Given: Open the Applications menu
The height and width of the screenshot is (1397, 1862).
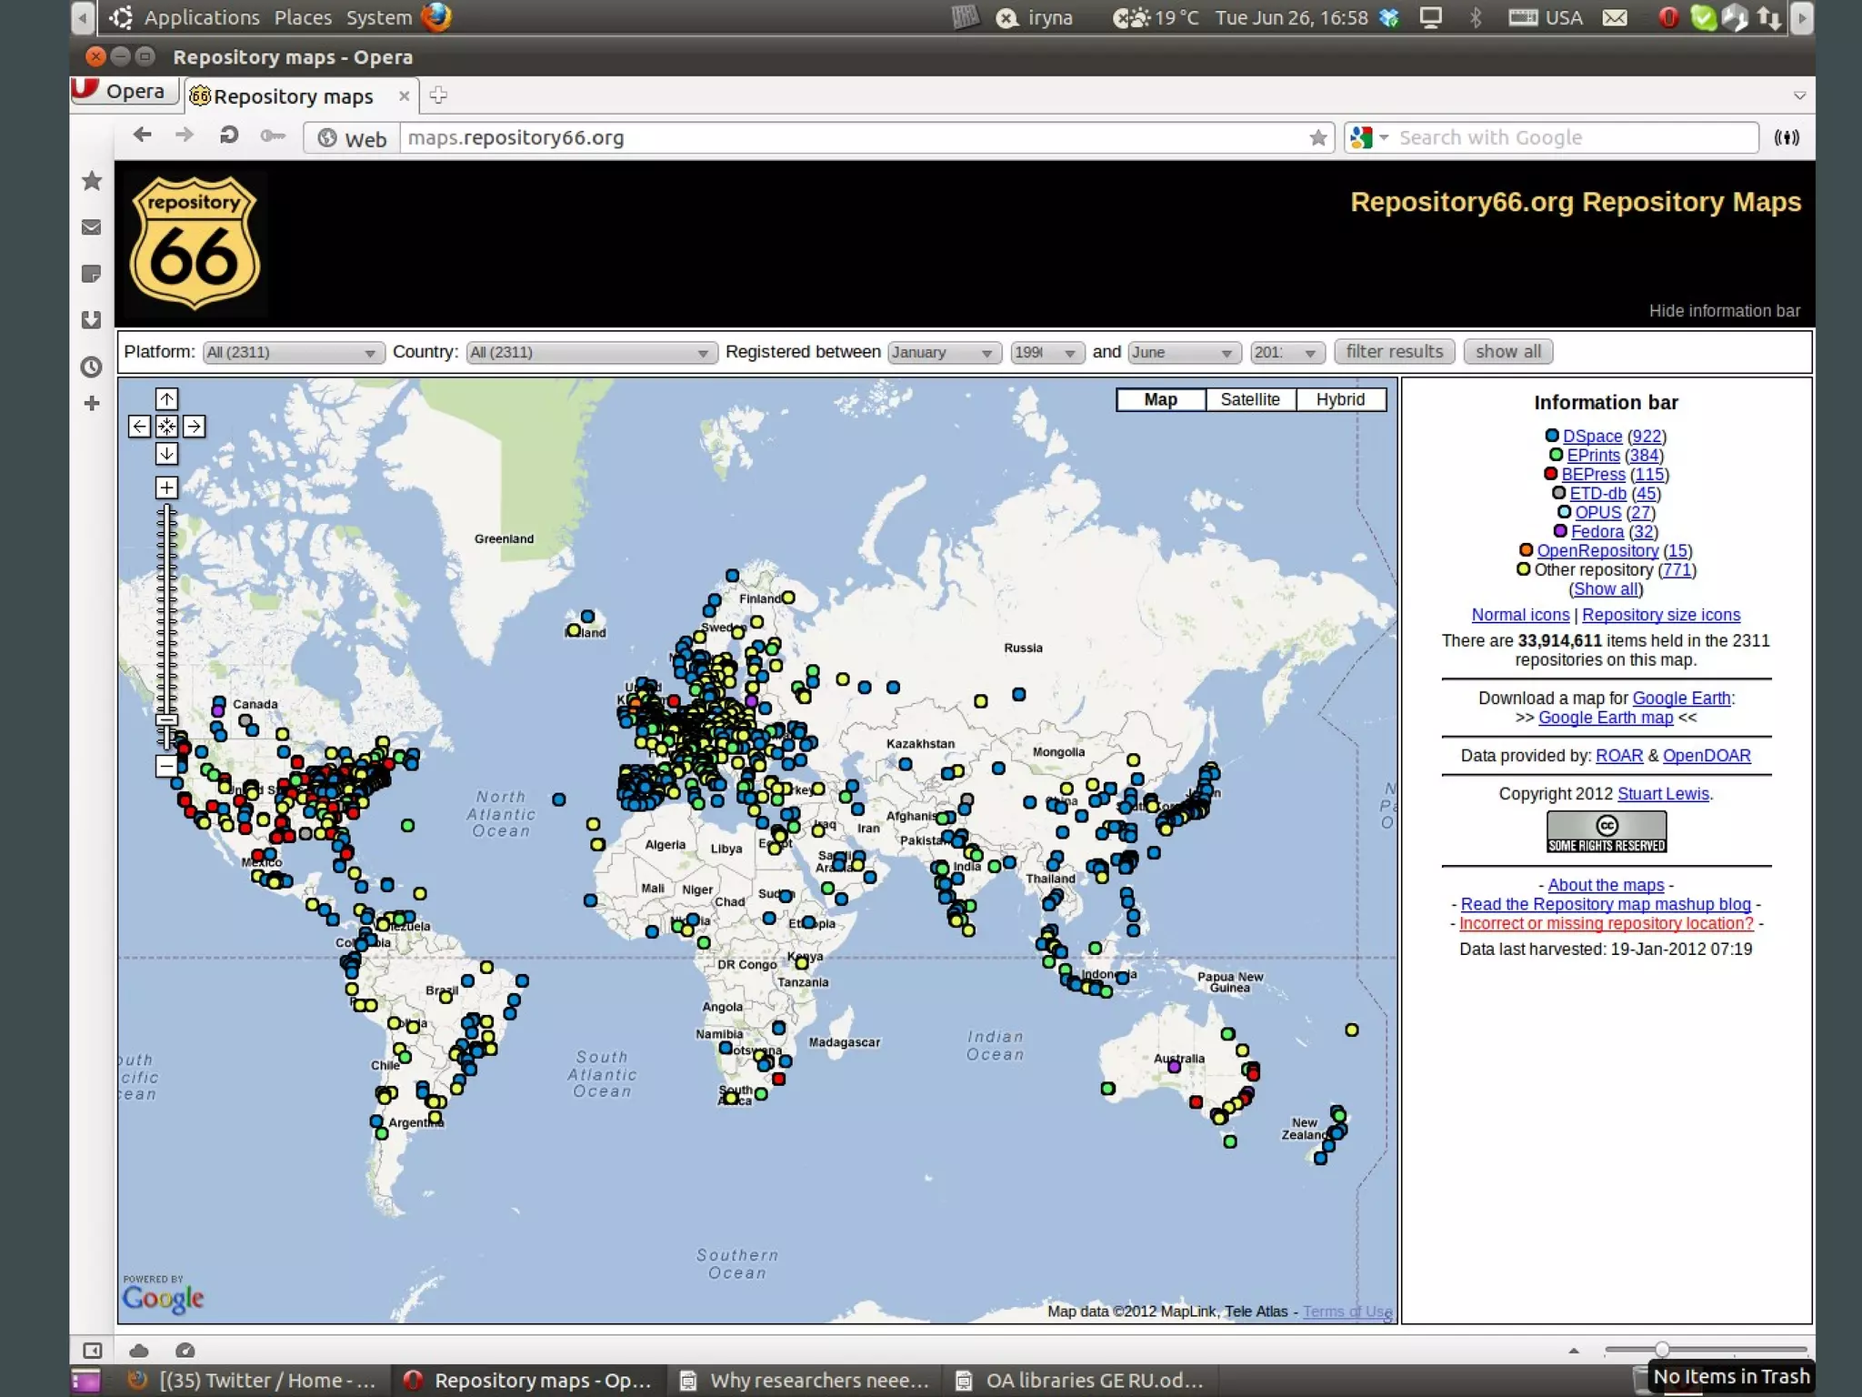Looking at the screenshot, I should point(201,17).
